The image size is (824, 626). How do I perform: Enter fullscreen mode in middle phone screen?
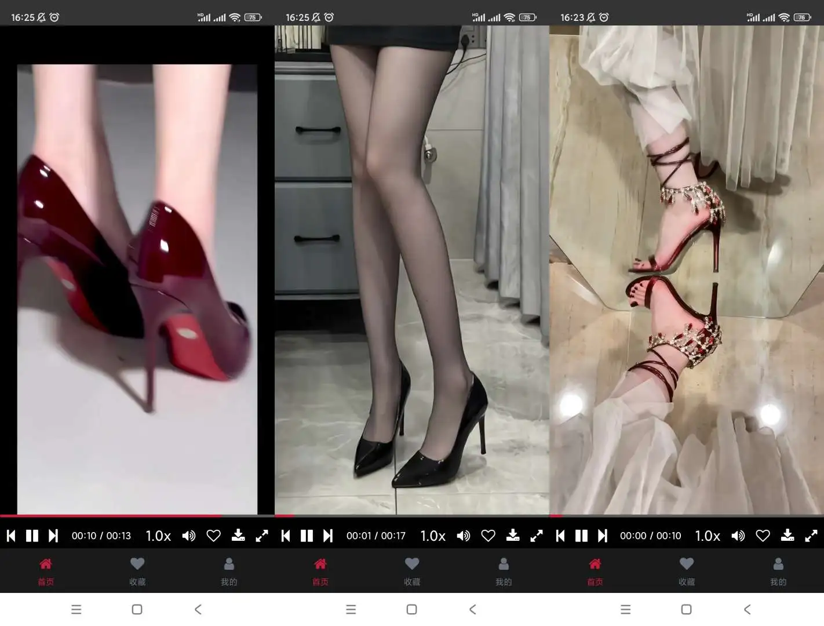[537, 536]
